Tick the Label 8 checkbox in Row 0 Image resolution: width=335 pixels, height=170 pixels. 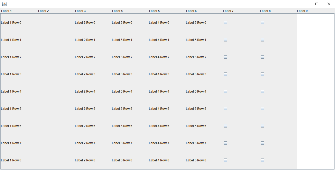click(x=263, y=23)
